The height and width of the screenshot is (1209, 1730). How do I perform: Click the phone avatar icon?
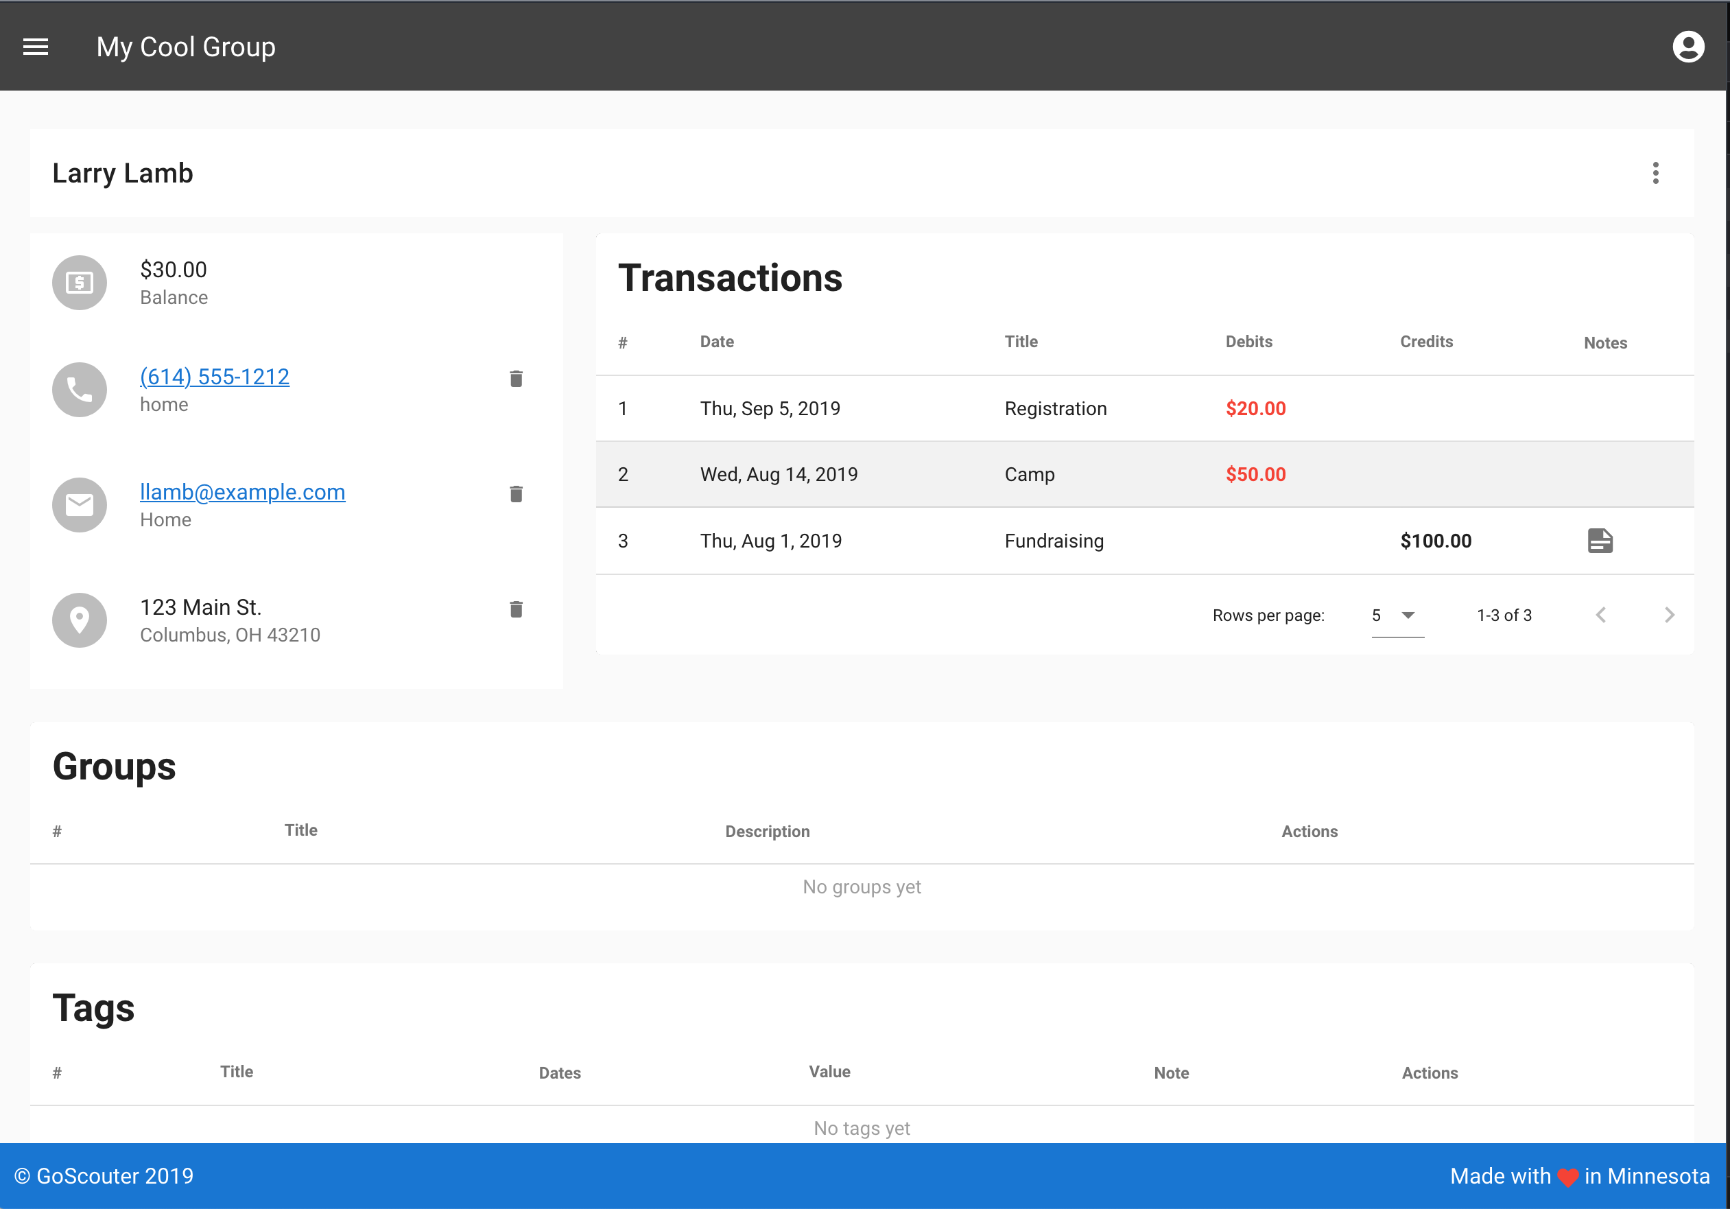(79, 390)
